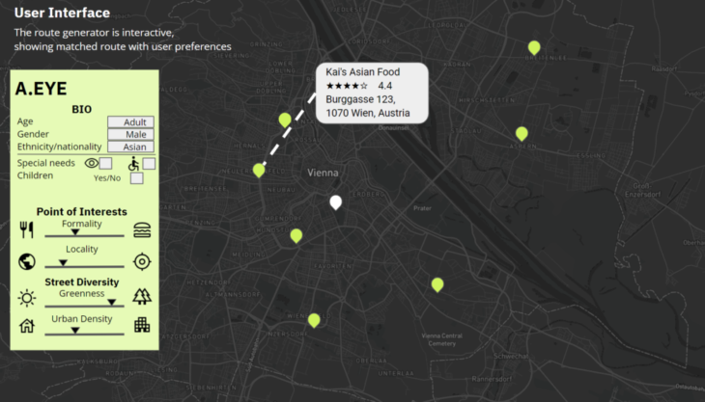Check the wheelchair accessibility checkbox

click(x=149, y=164)
